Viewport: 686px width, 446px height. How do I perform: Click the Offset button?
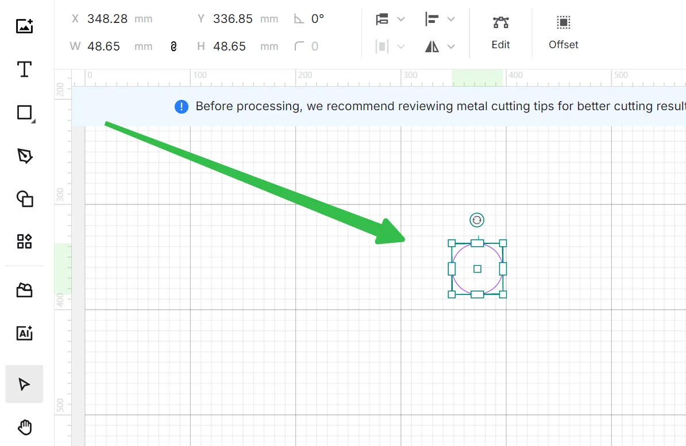coord(564,33)
